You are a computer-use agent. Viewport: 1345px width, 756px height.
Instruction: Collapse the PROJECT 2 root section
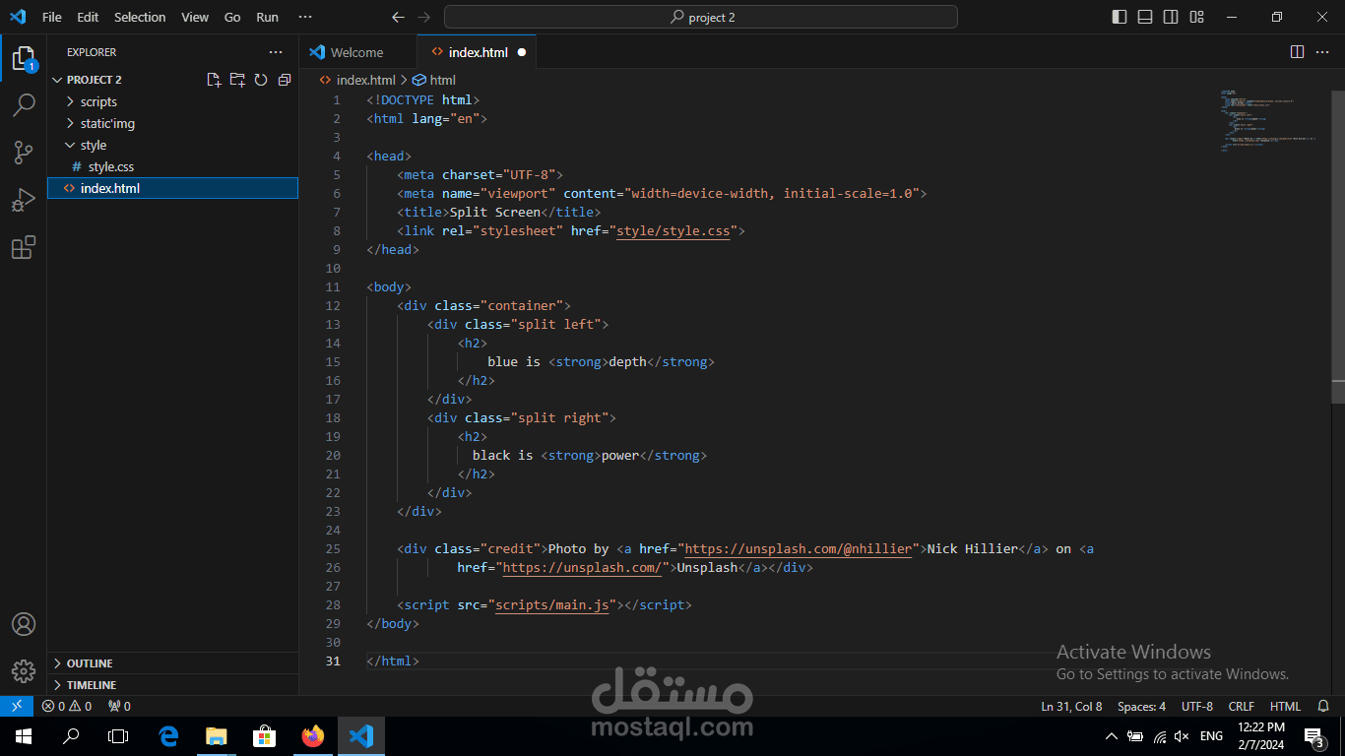tap(94, 80)
